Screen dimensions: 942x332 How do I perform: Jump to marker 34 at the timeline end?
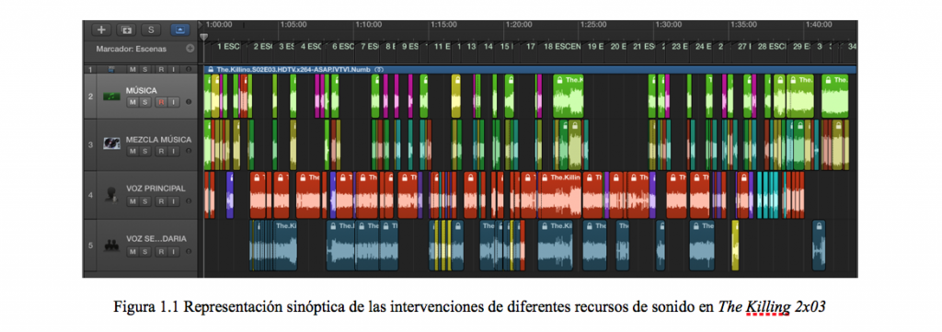[x=852, y=46]
